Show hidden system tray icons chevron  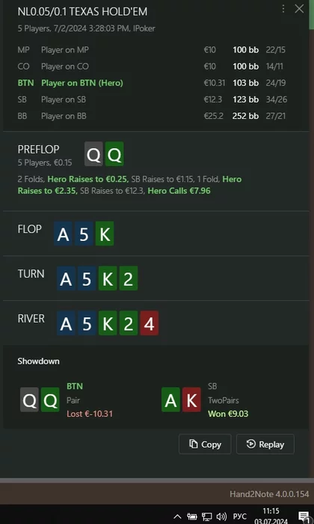pyautogui.click(x=177, y=517)
